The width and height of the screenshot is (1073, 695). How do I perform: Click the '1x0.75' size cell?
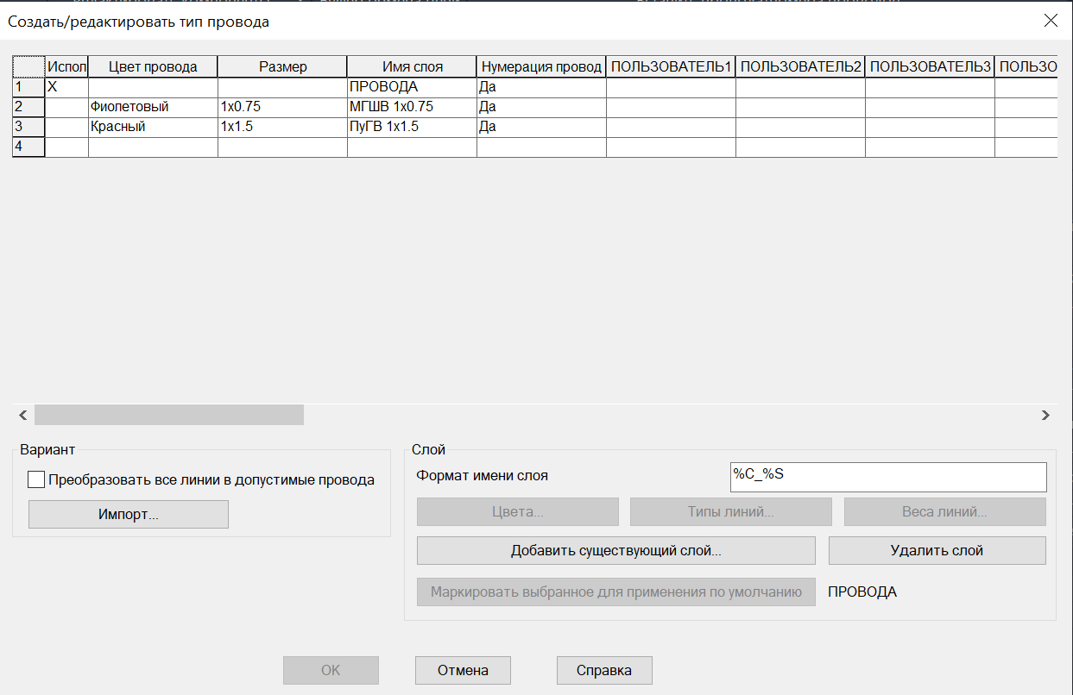click(282, 107)
